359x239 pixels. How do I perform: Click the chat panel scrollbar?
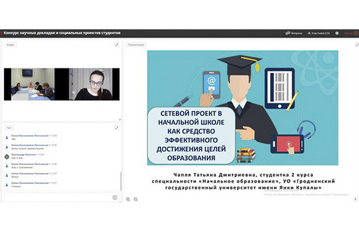[x=120, y=179]
